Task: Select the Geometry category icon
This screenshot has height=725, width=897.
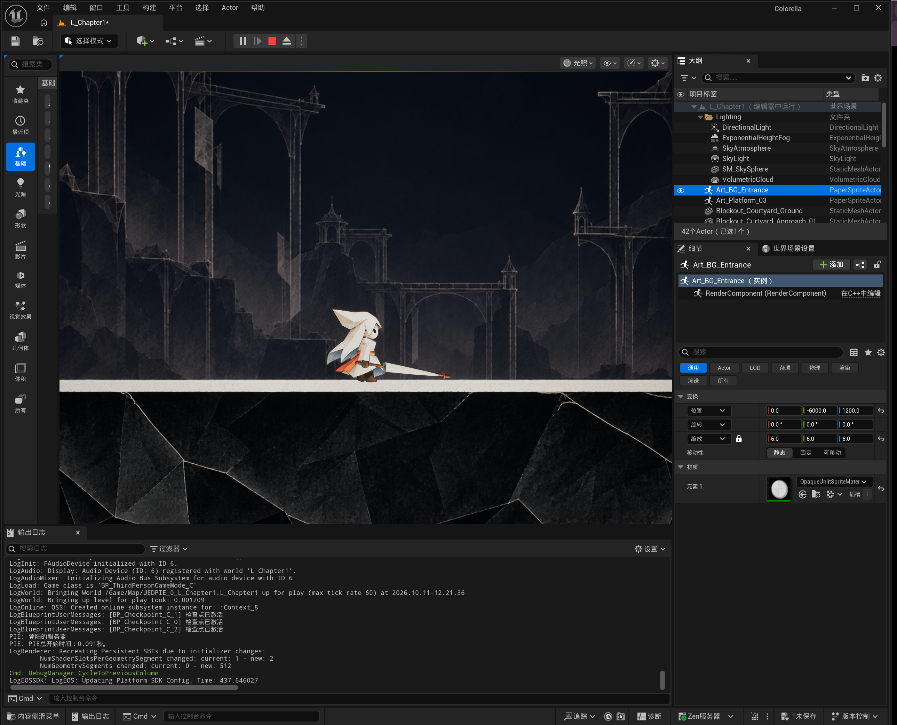Action: 20,341
